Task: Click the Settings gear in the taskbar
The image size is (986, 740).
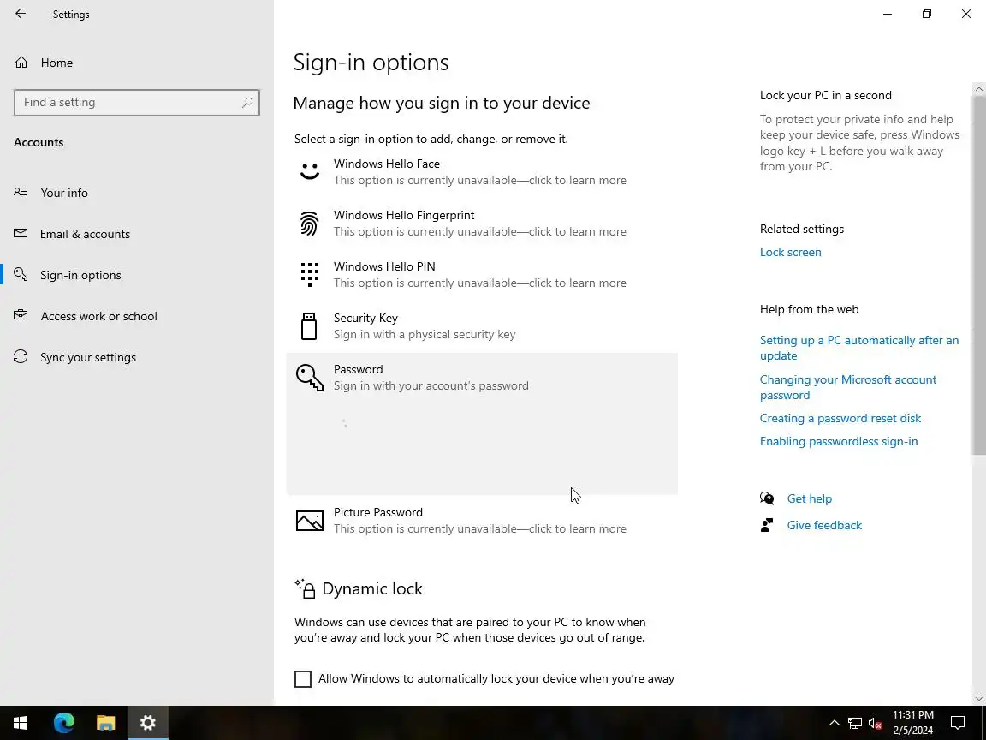Action: click(148, 722)
